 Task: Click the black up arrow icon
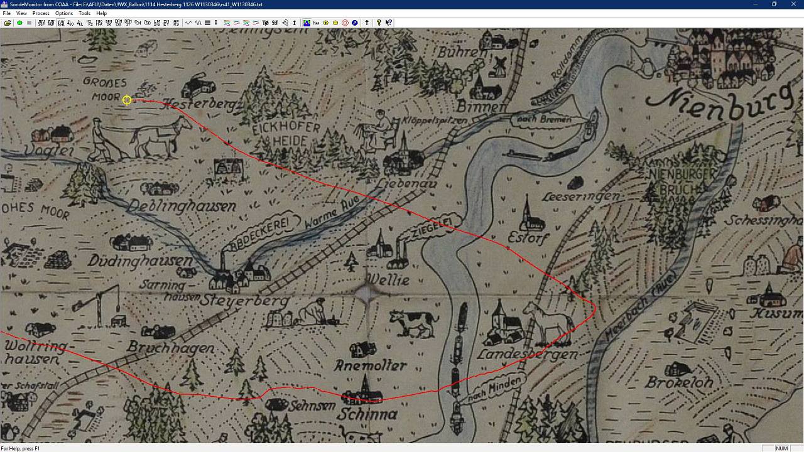[x=367, y=23]
